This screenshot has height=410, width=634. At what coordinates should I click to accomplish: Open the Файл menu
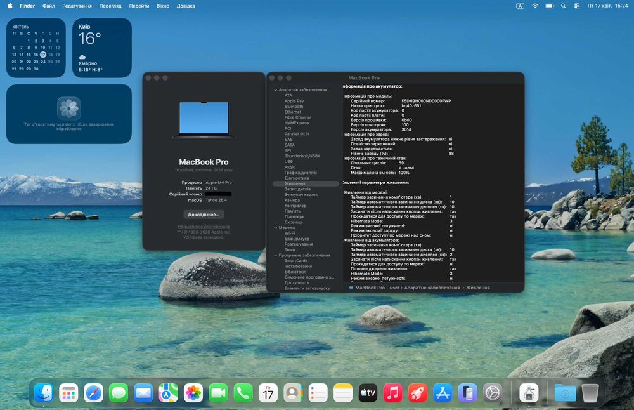tap(48, 6)
